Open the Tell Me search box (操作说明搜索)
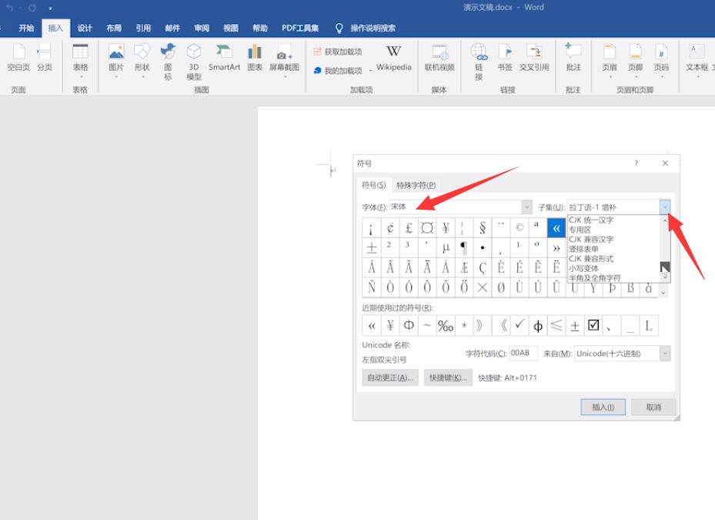715x520 pixels. click(373, 29)
